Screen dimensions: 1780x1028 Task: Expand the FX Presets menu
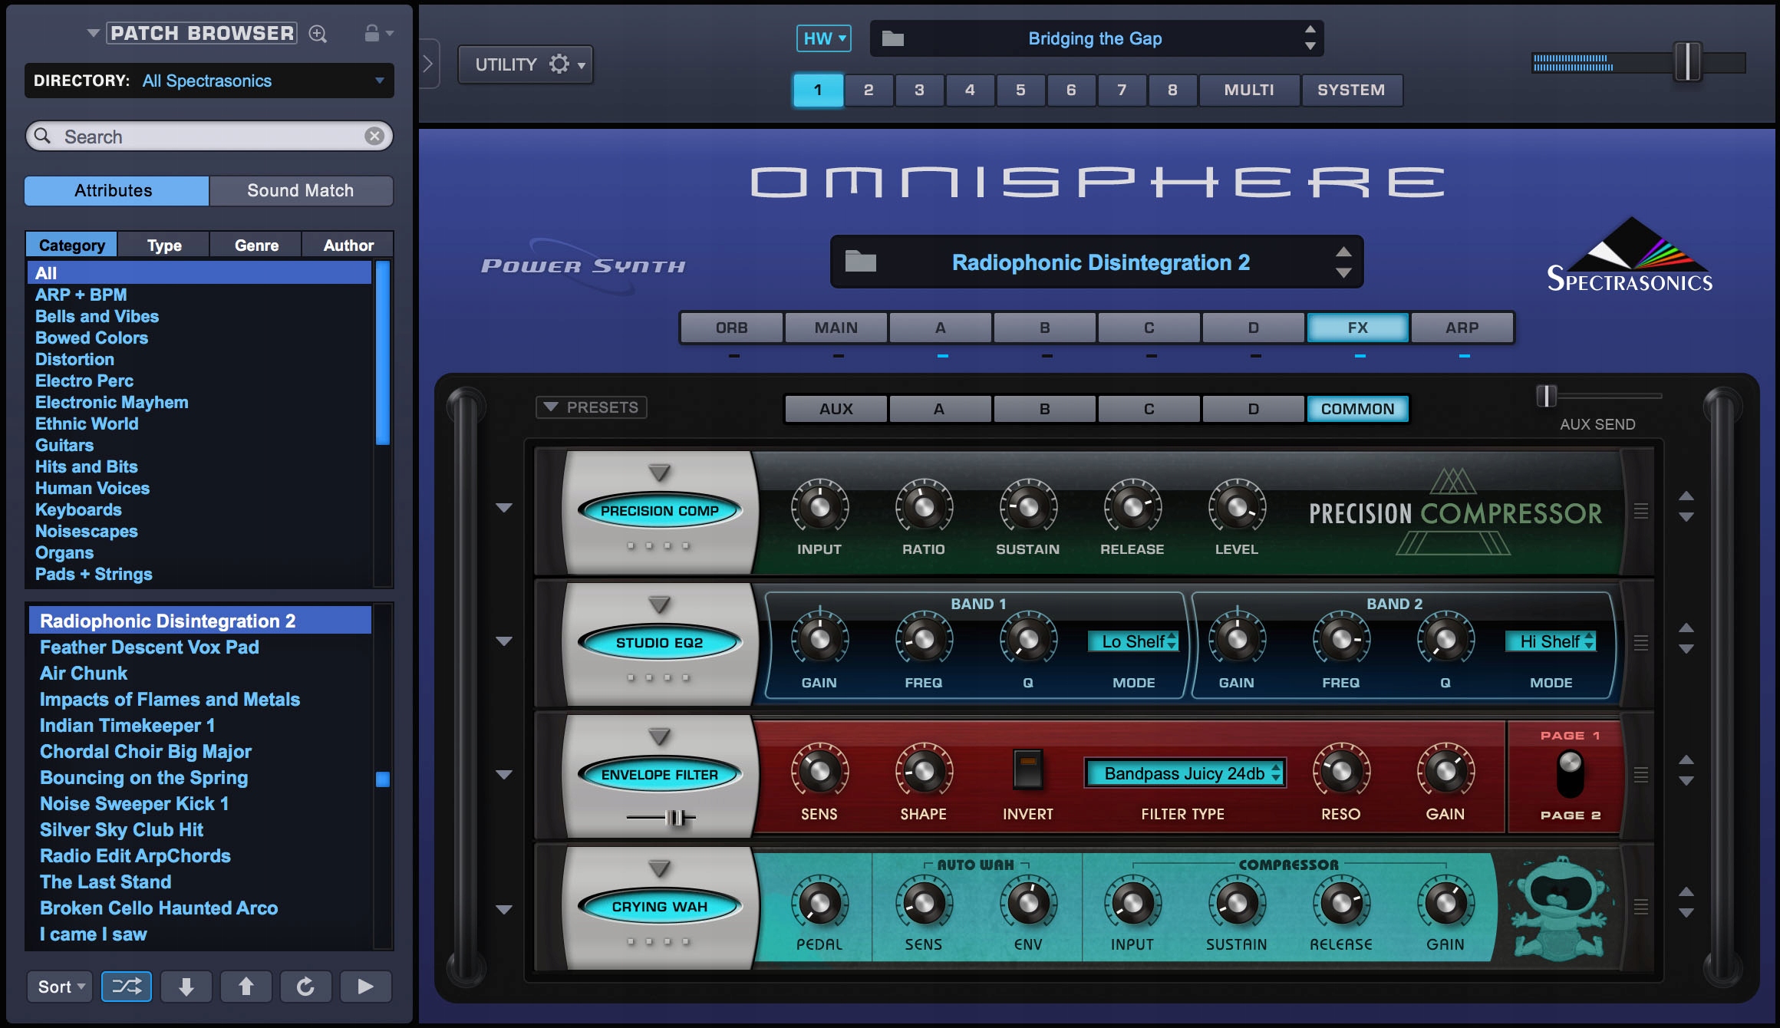click(x=591, y=407)
